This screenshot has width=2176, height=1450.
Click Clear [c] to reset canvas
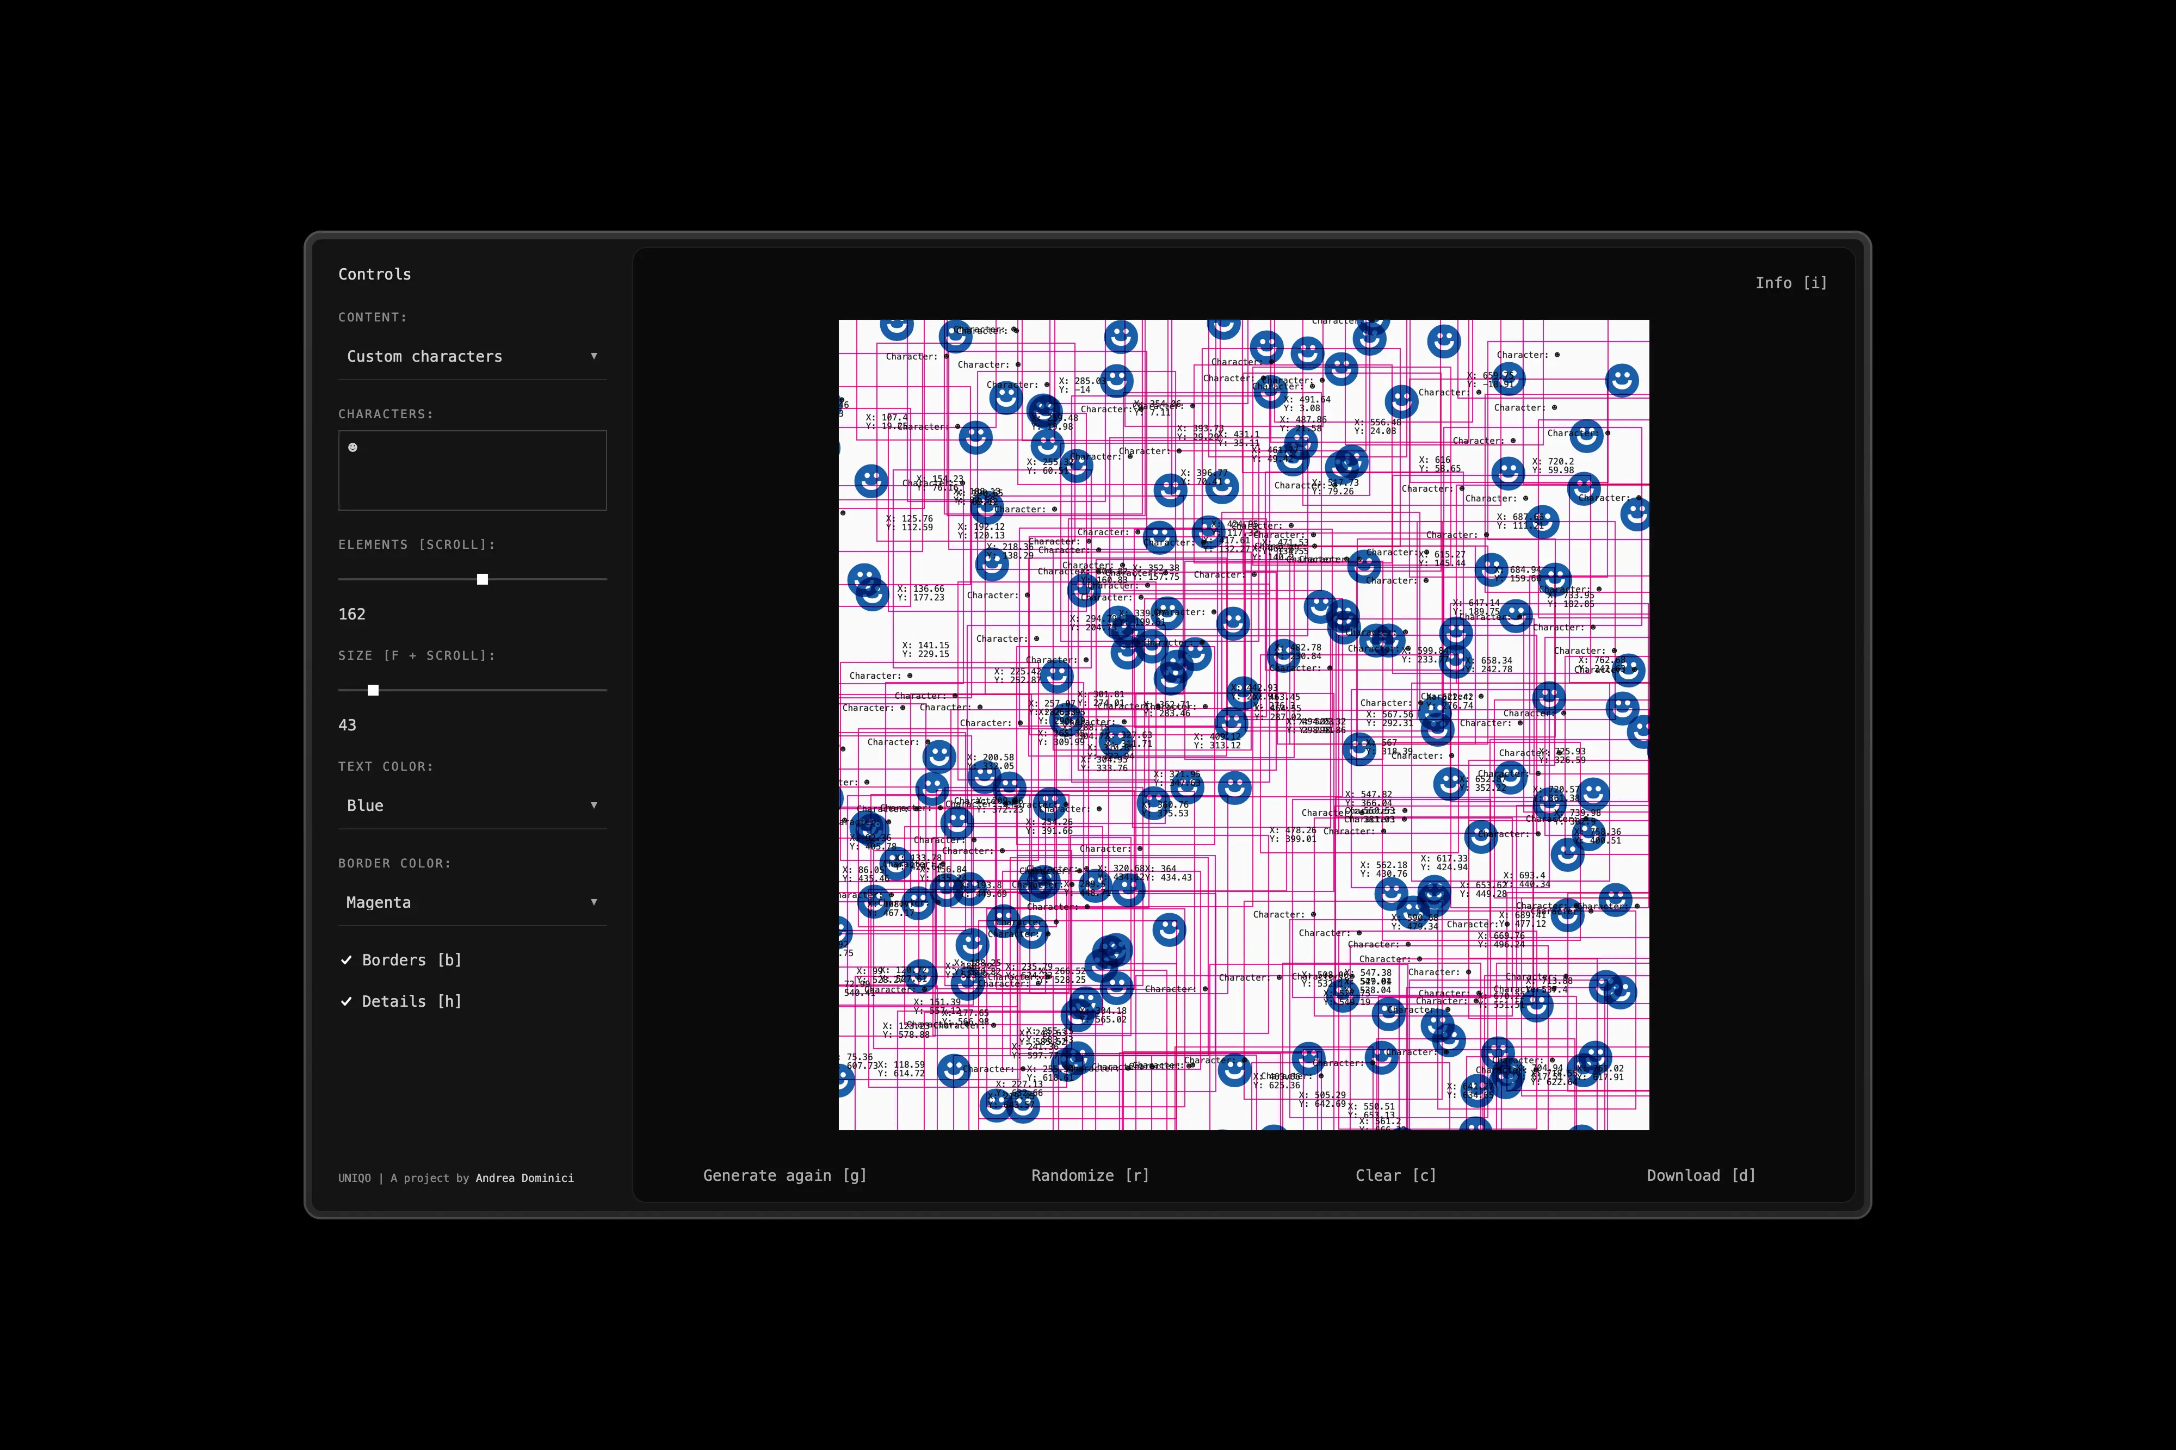click(x=1395, y=1175)
